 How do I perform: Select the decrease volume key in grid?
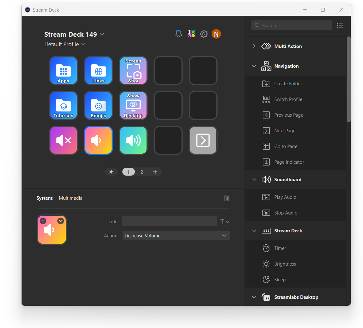click(x=98, y=140)
